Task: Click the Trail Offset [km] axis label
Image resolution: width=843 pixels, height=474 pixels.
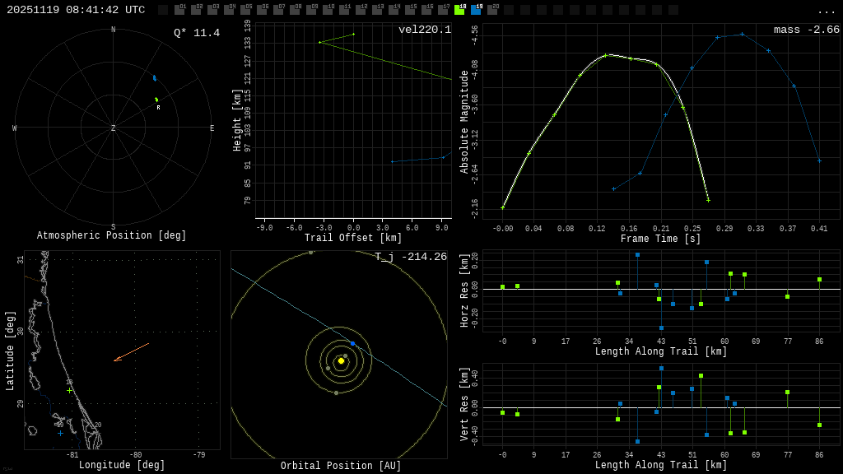Action: [353, 238]
